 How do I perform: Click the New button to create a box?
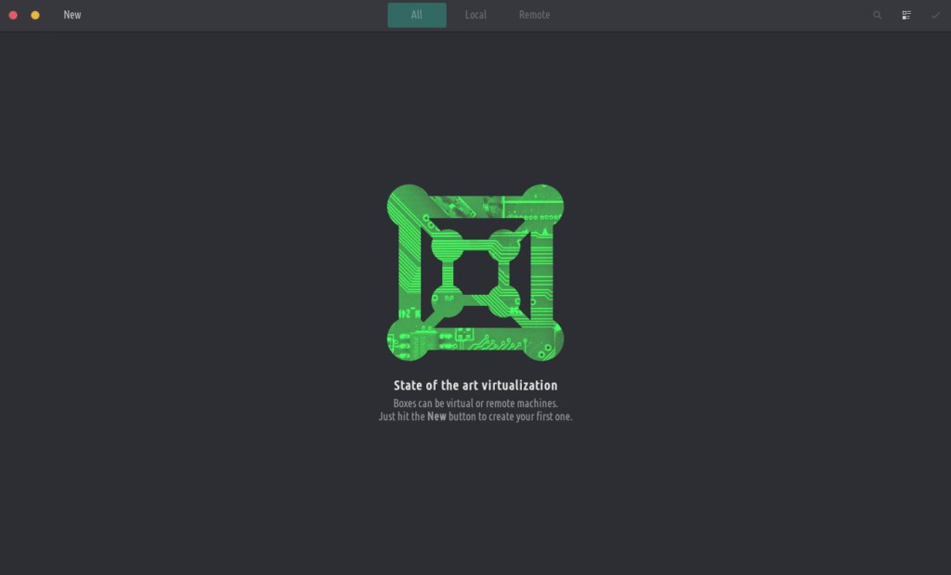[x=72, y=15]
